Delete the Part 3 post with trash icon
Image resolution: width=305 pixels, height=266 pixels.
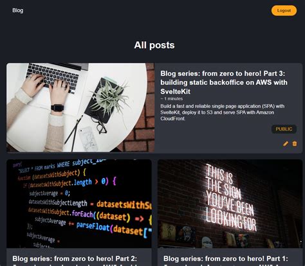click(295, 143)
